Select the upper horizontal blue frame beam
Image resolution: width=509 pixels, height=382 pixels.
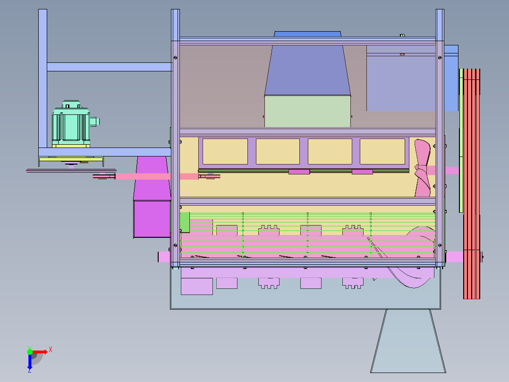coord(110,67)
